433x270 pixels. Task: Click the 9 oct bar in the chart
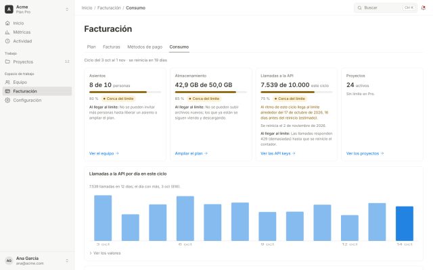267,226
